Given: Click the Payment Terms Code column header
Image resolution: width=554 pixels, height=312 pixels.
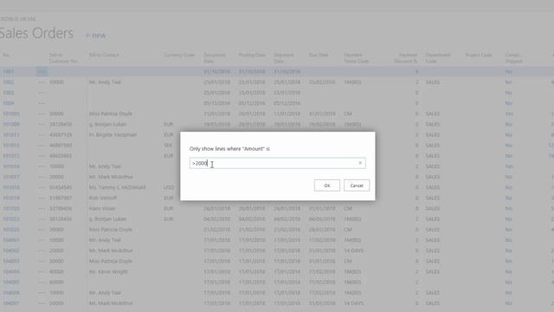Looking at the screenshot, I should (356, 58).
